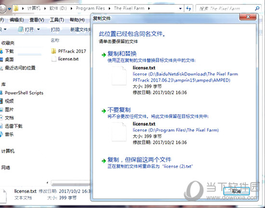The height and width of the screenshot is (208, 265).
Task: Expand the arrow after Program Files breadcrumb
Action: coord(109,9)
